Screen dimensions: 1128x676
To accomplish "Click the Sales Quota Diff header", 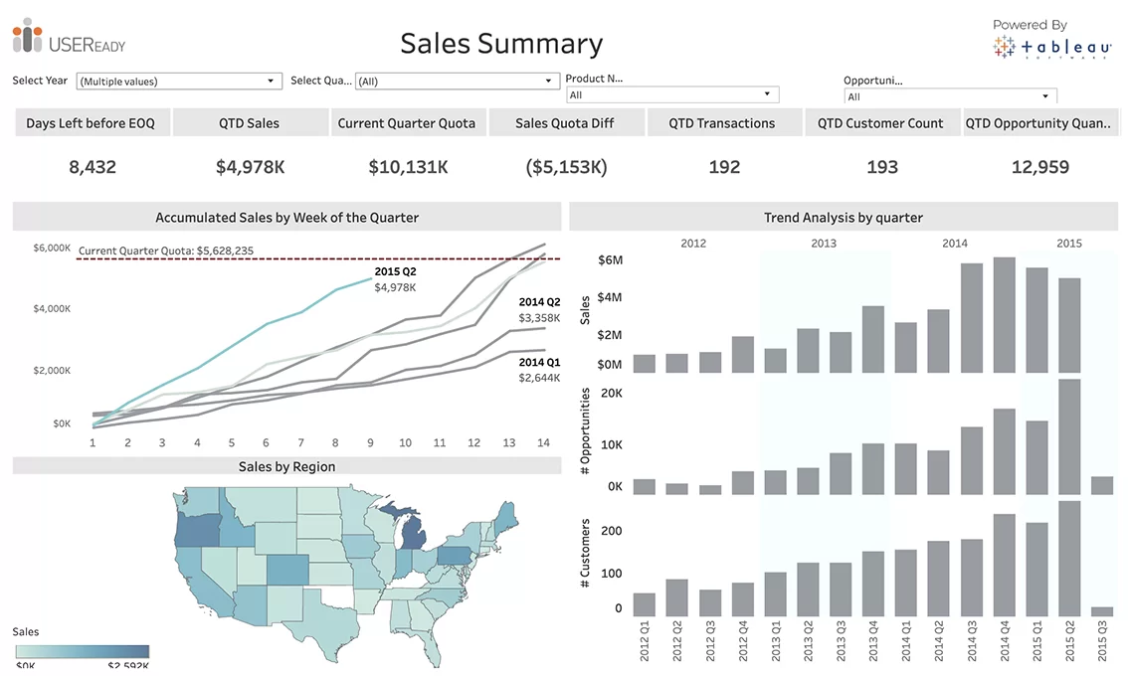I will 565,123.
